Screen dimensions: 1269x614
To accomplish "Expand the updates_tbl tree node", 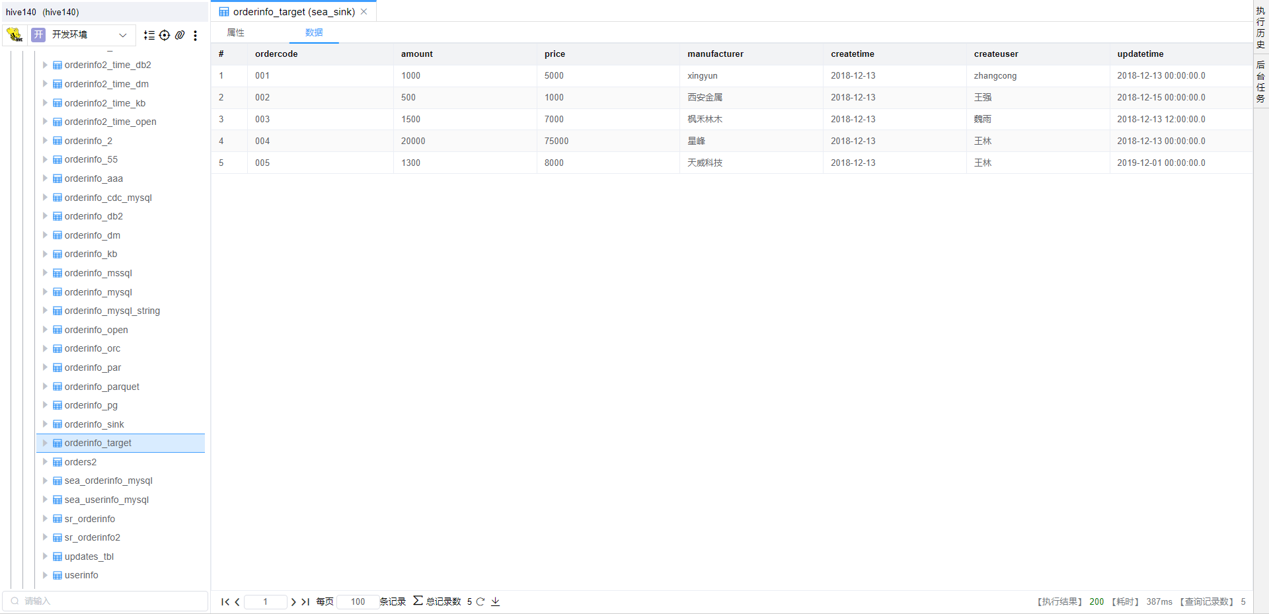I will click(x=45, y=556).
